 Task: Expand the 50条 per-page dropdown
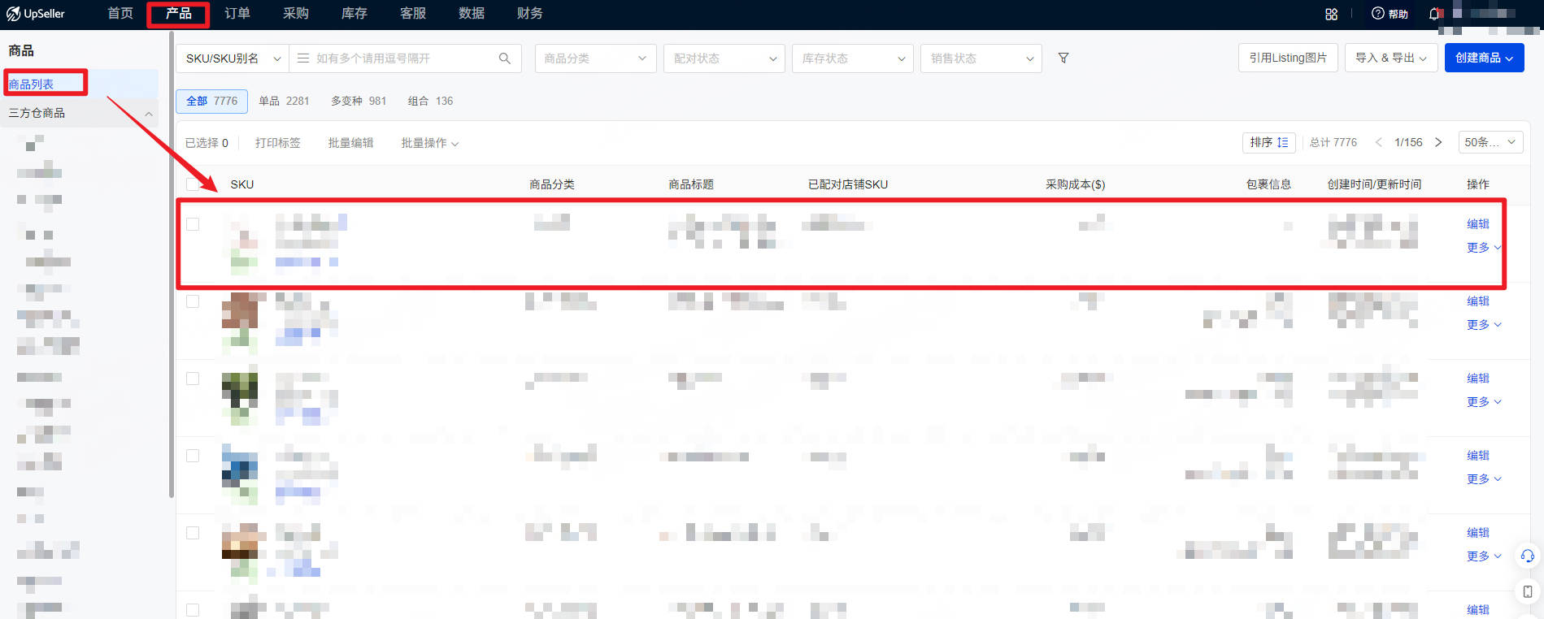pos(1490,142)
